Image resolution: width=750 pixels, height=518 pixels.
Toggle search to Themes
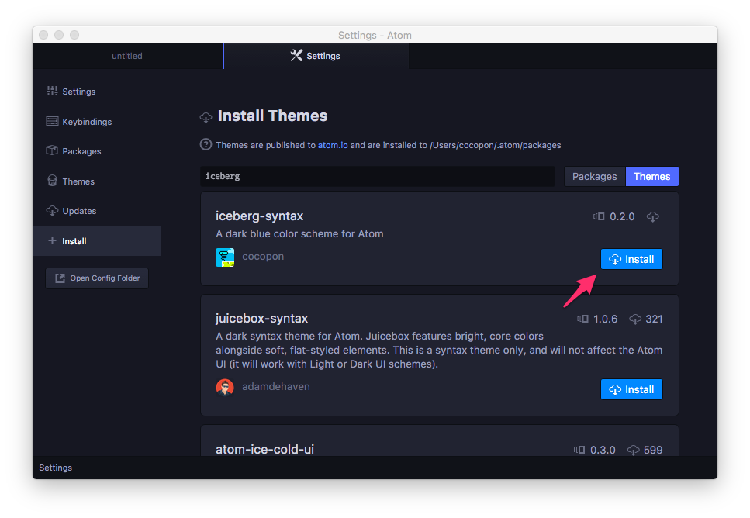pos(652,177)
